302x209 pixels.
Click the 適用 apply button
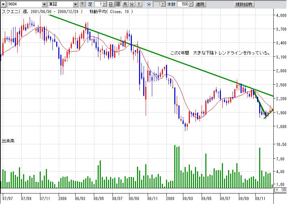(x=200, y=4)
